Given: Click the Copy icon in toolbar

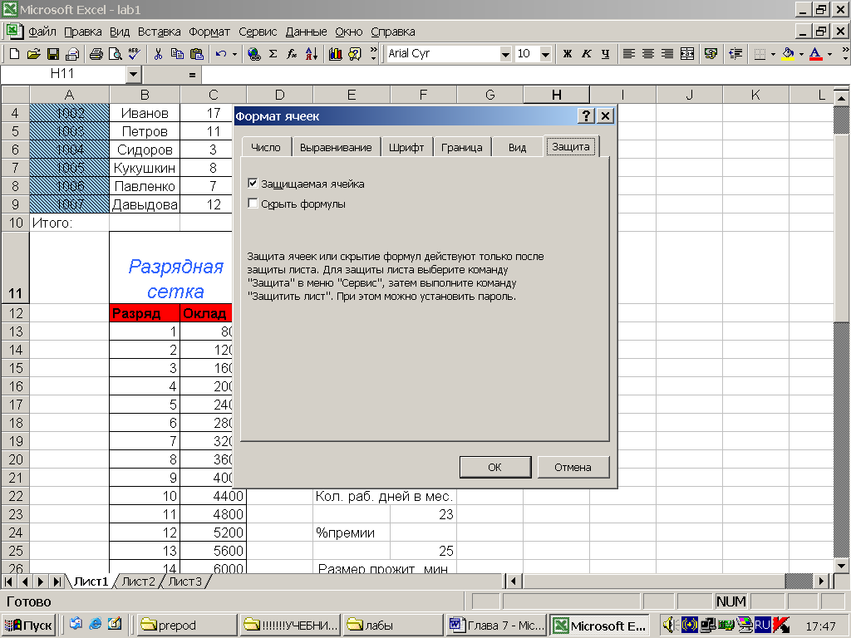Looking at the screenshot, I should click(177, 54).
